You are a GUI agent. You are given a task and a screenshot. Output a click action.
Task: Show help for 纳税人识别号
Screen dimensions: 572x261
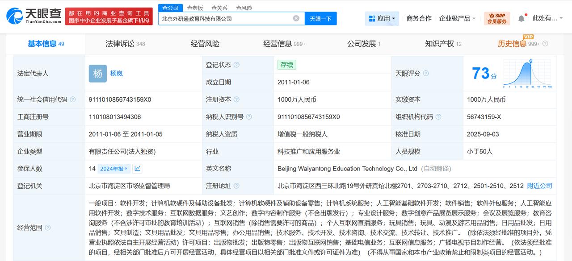point(249,117)
